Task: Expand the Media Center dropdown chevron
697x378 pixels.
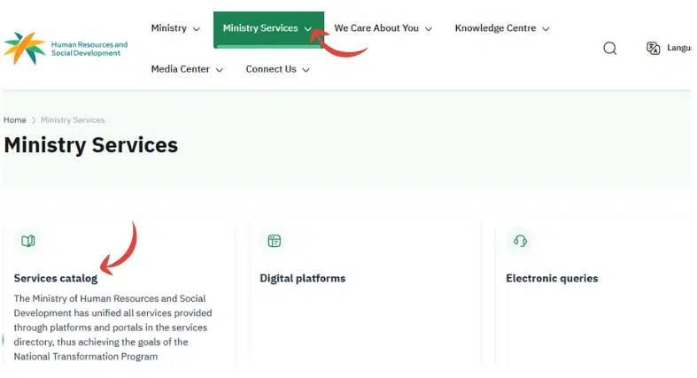Action: pos(219,70)
